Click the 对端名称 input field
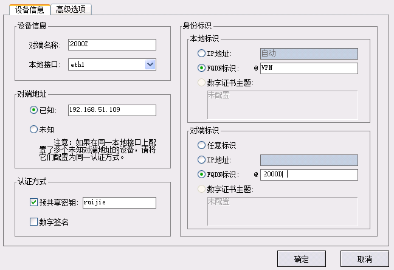 pyautogui.click(x=112, y=44)
